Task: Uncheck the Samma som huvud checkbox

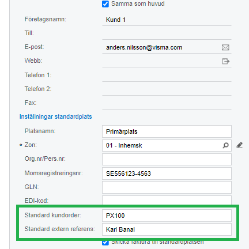Action: [x=105, y=4]
